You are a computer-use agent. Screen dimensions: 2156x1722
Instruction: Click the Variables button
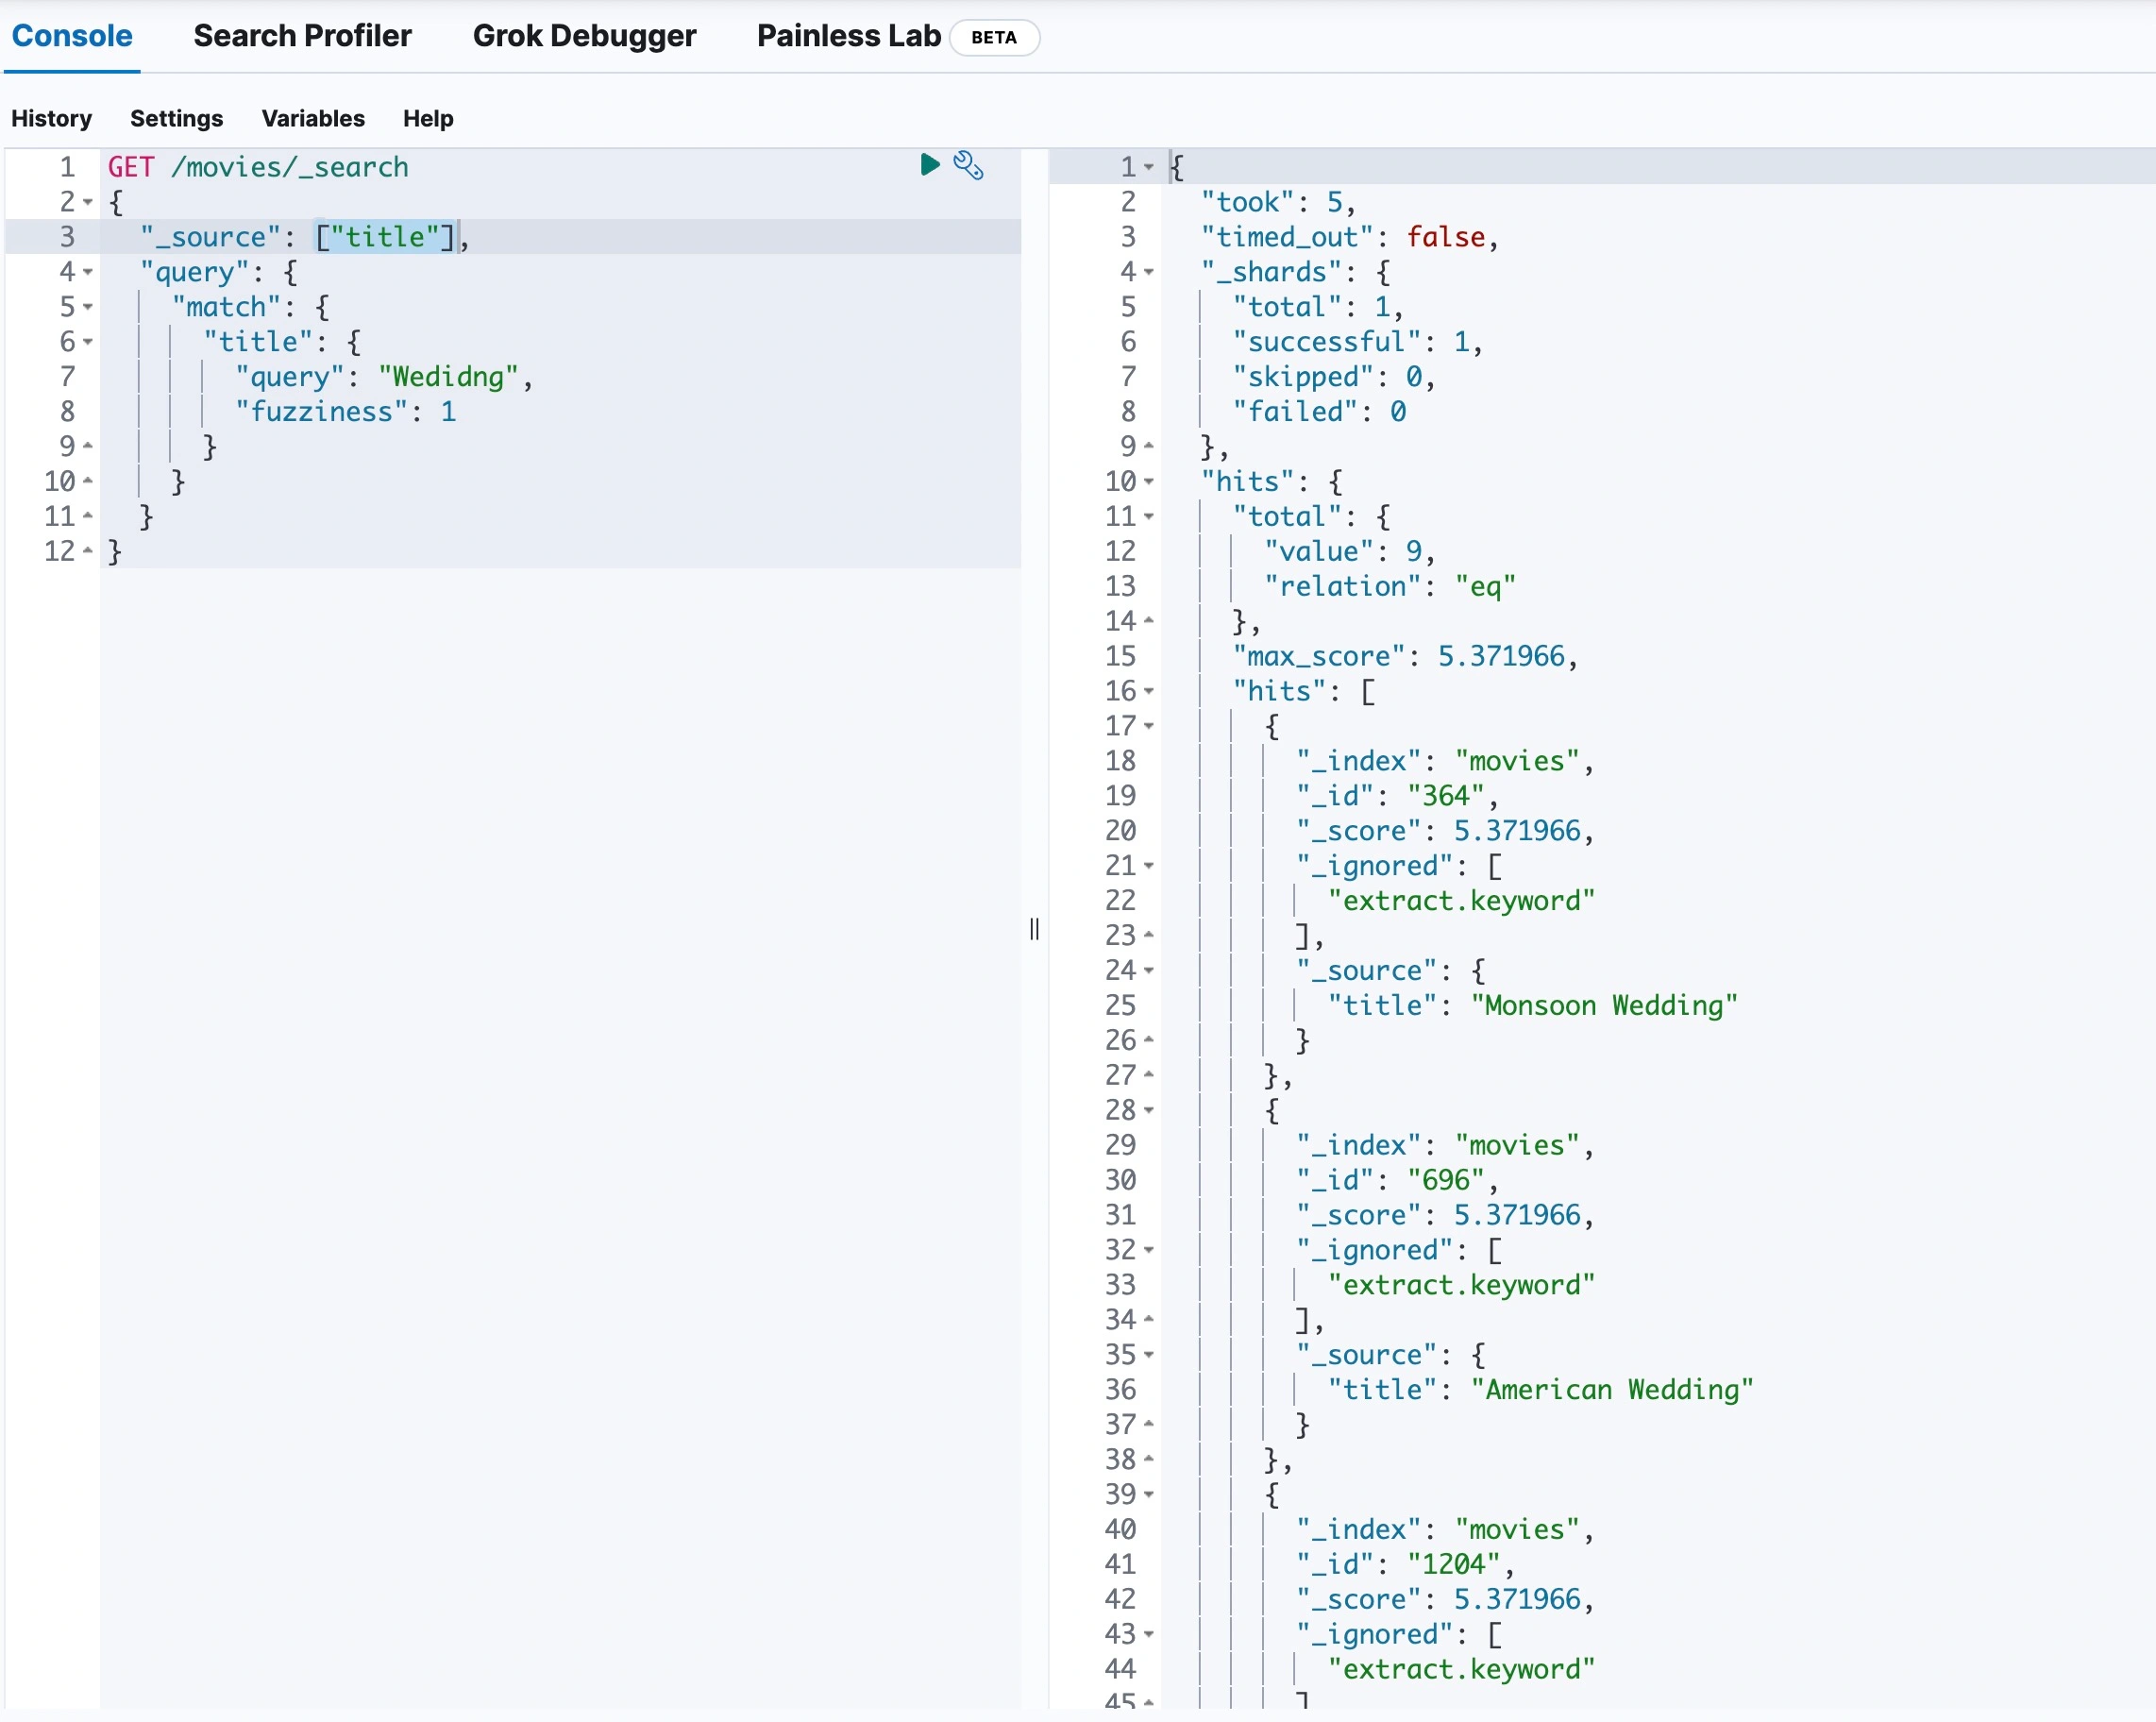click(x=313, y=118)
